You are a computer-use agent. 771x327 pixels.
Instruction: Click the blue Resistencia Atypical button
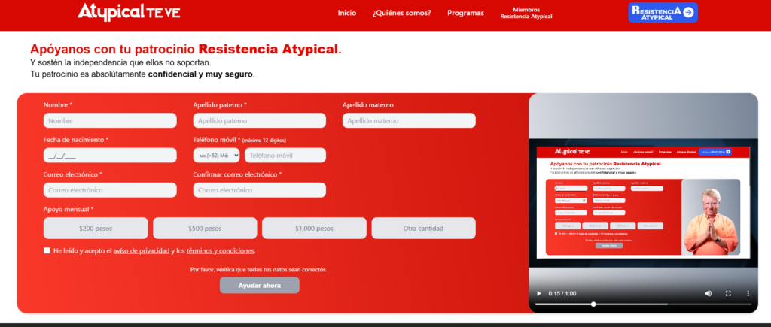[661, 12]
